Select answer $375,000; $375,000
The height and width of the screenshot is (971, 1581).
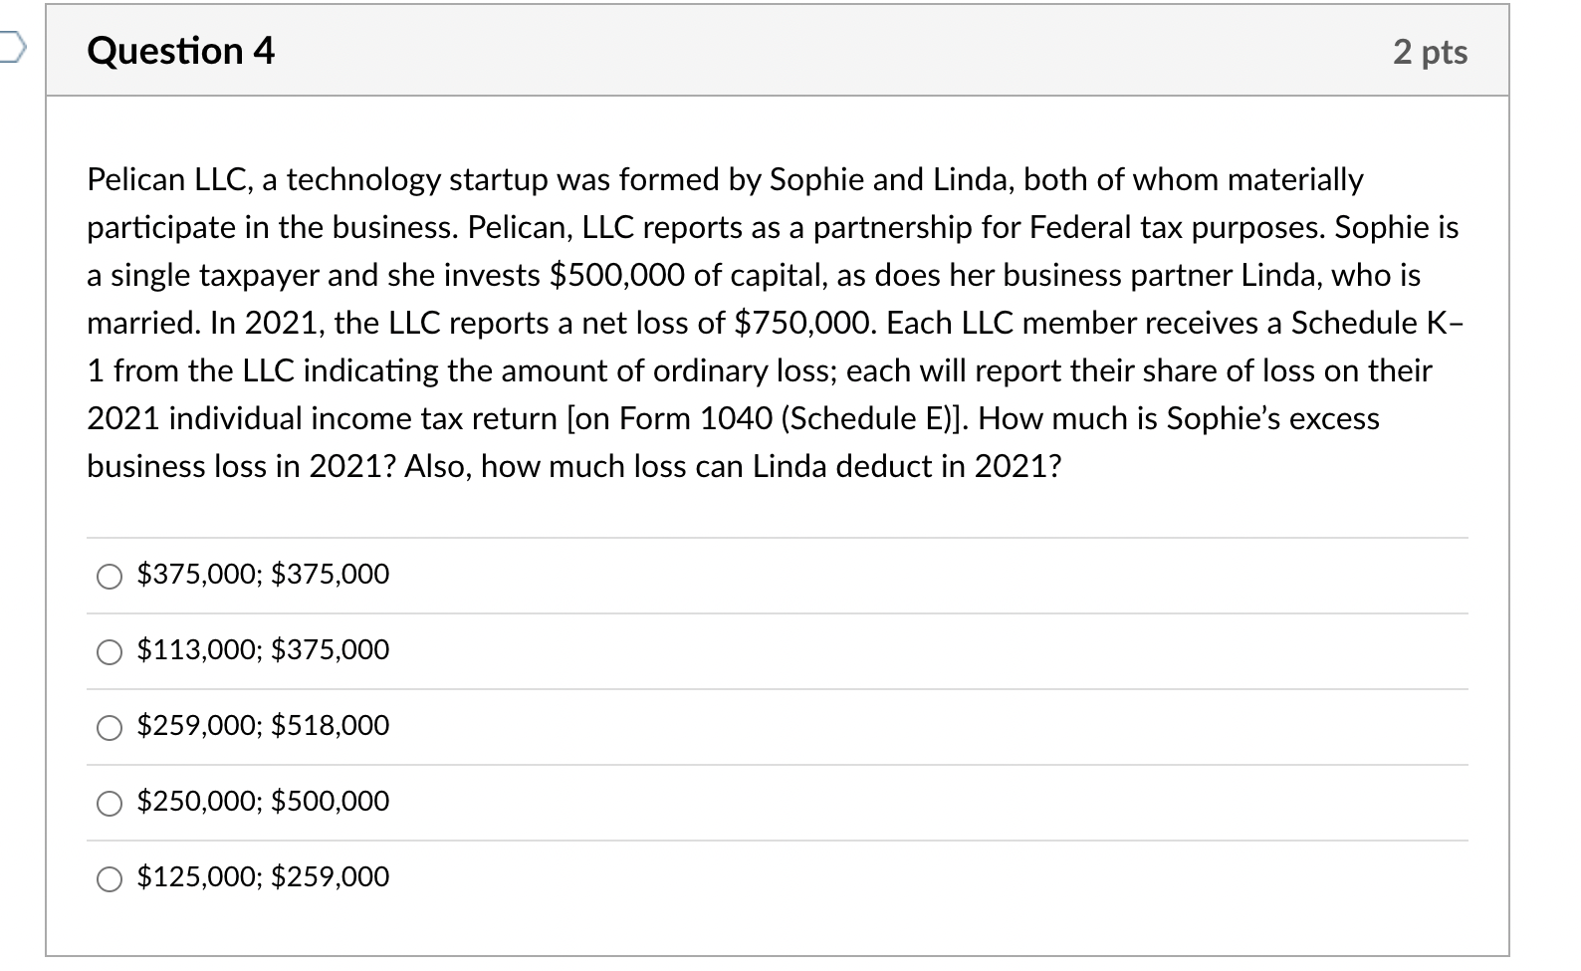pyautogui.click(x=264, y=575)
